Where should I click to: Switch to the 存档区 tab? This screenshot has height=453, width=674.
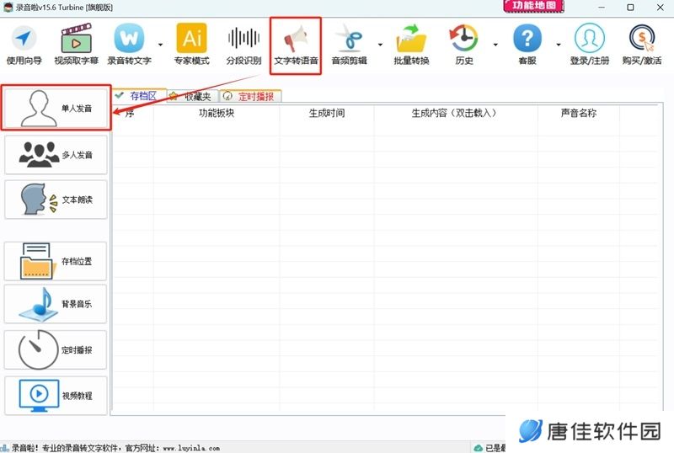tap(139, 96)
